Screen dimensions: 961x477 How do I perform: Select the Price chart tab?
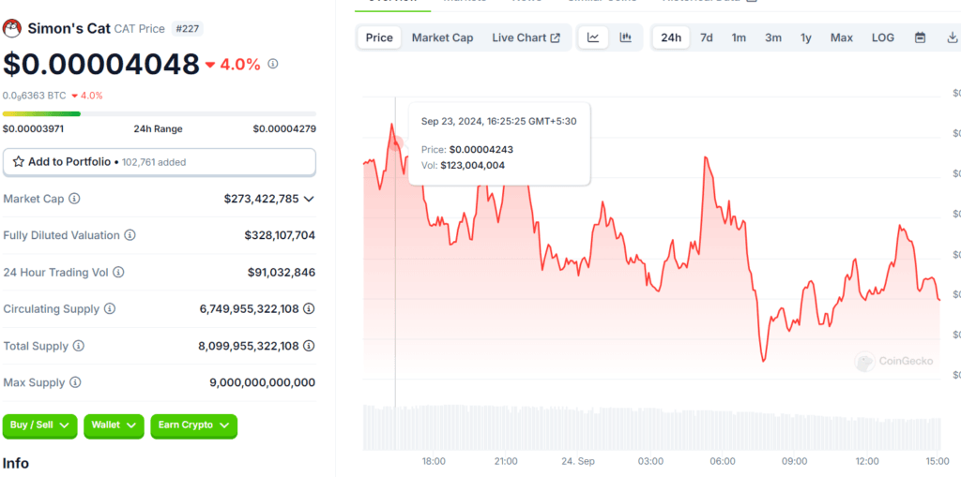(379, 37)
